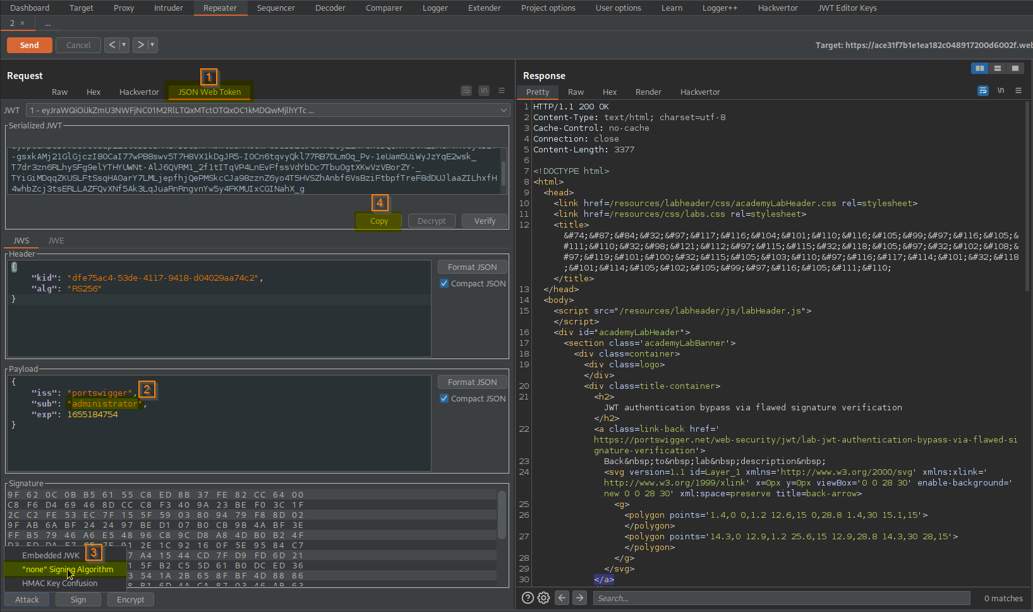Set combined tabbed layout icon
The image size is (1033, 612).
(x=1015, y=68)
